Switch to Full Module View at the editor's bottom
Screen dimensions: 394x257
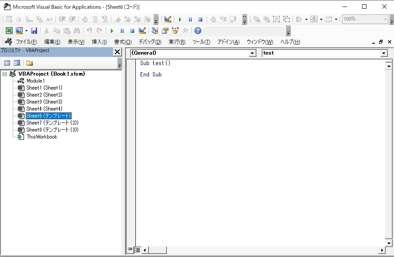138,250
